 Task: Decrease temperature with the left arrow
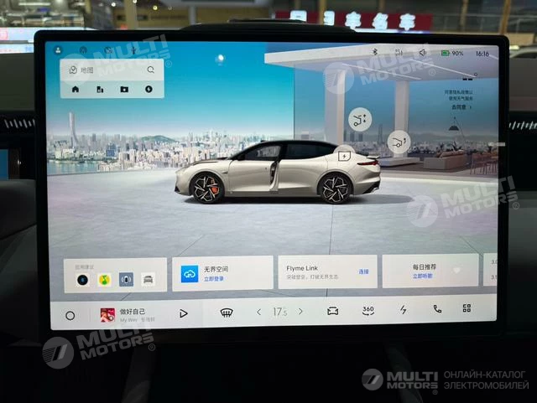pos(258,313)
